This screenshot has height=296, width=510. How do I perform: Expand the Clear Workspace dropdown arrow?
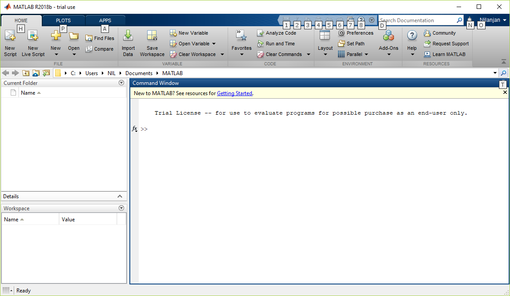pyautogui.click(x=222, y=54)
